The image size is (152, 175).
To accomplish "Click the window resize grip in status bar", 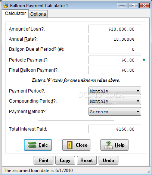I will tap(148, 172).
